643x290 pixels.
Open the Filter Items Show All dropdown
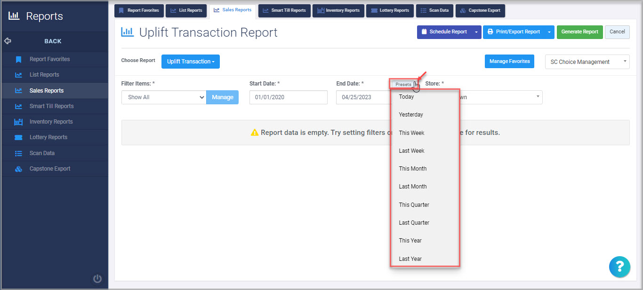[163, 97]
